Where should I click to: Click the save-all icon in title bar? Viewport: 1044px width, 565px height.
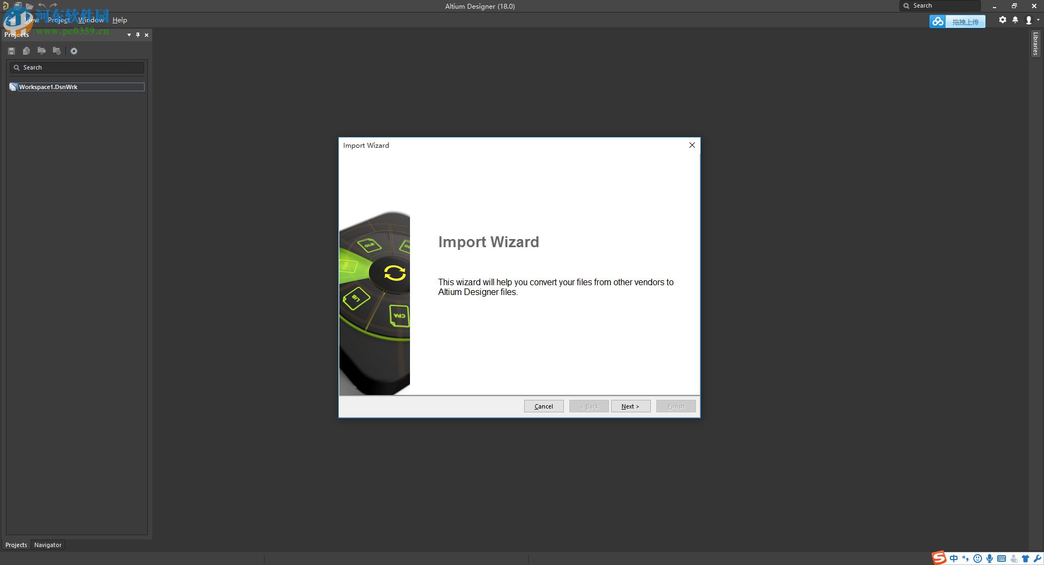[x=18, y=6]
